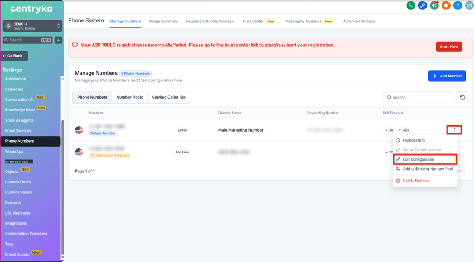Open three-dot menu for Main Marketing Number

coord(454,130)
